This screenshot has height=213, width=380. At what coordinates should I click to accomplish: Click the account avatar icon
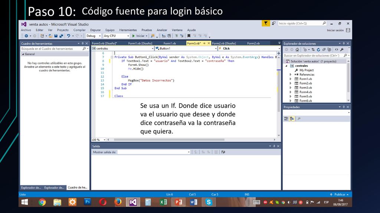(348, 30)
